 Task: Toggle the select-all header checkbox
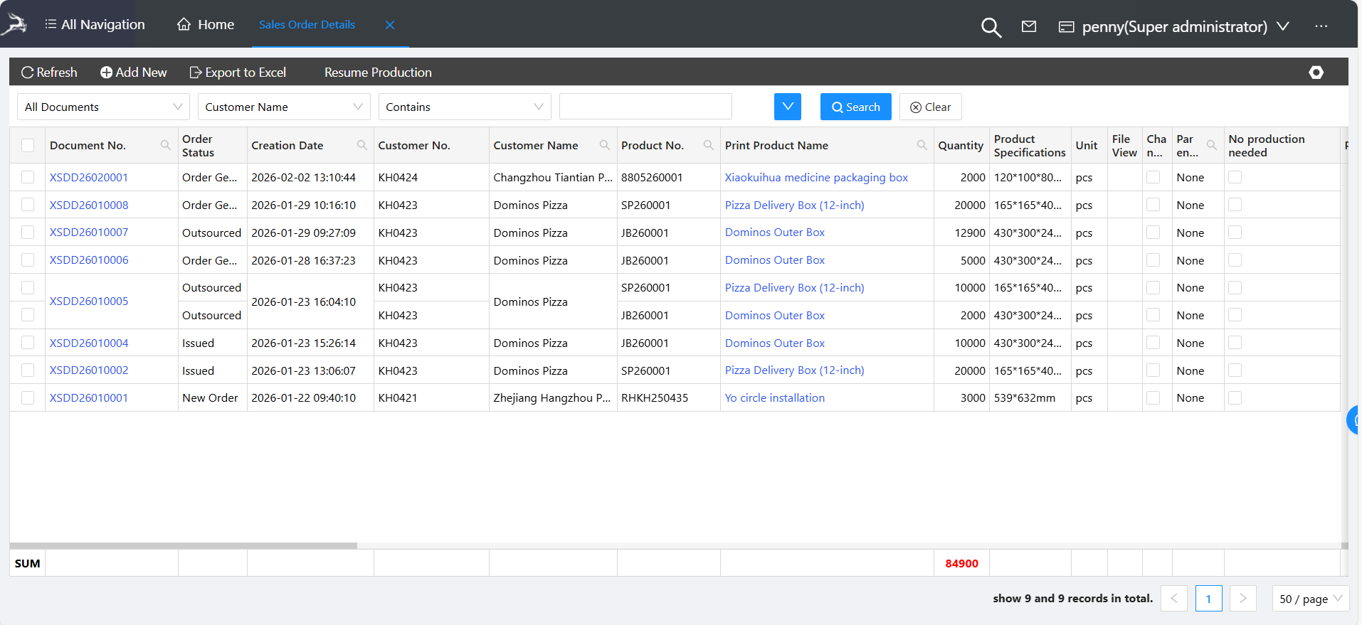(28, 145)
